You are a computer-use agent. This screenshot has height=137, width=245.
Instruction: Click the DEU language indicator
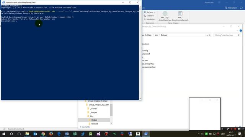click(223, 134)
